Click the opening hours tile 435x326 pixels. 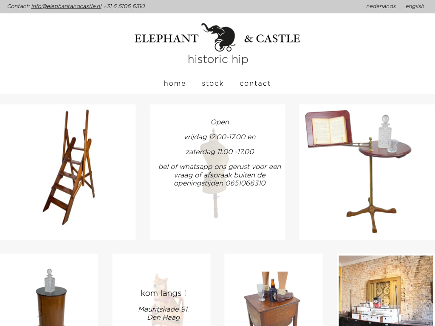point(217,172)
